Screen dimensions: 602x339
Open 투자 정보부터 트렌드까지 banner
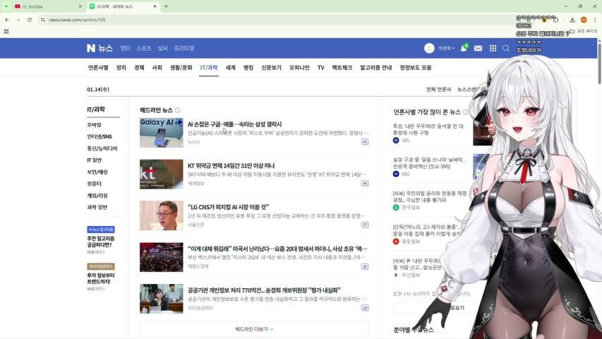[101, 278]
